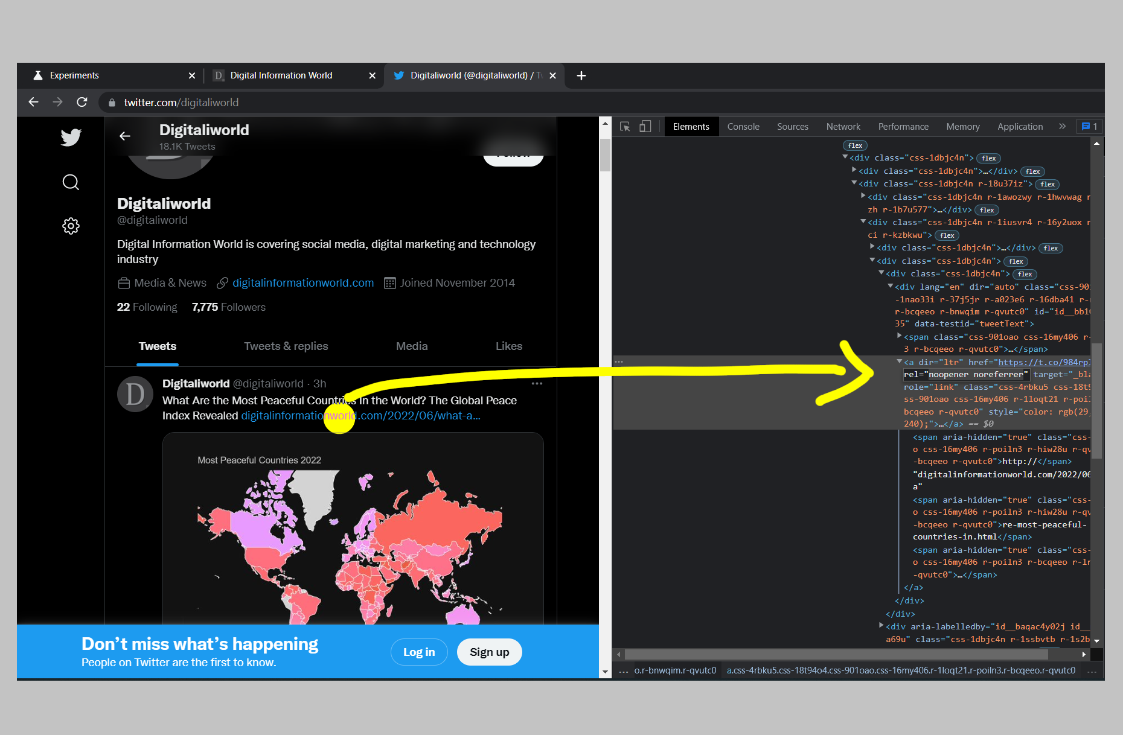Viewport: 1123px width, 735px height.
Task: Click the rel="noopener noreferrer" attribute text
Action: [965, 375]
